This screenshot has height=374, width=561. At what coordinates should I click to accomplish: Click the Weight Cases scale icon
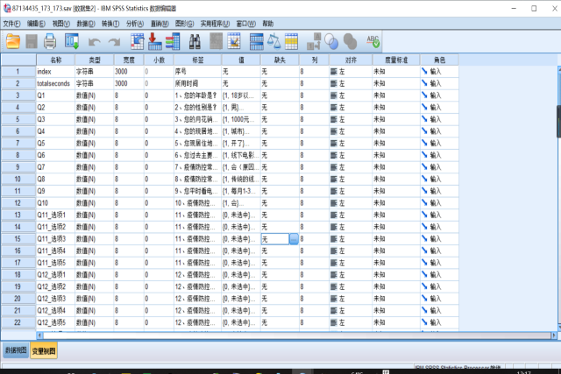273,40
